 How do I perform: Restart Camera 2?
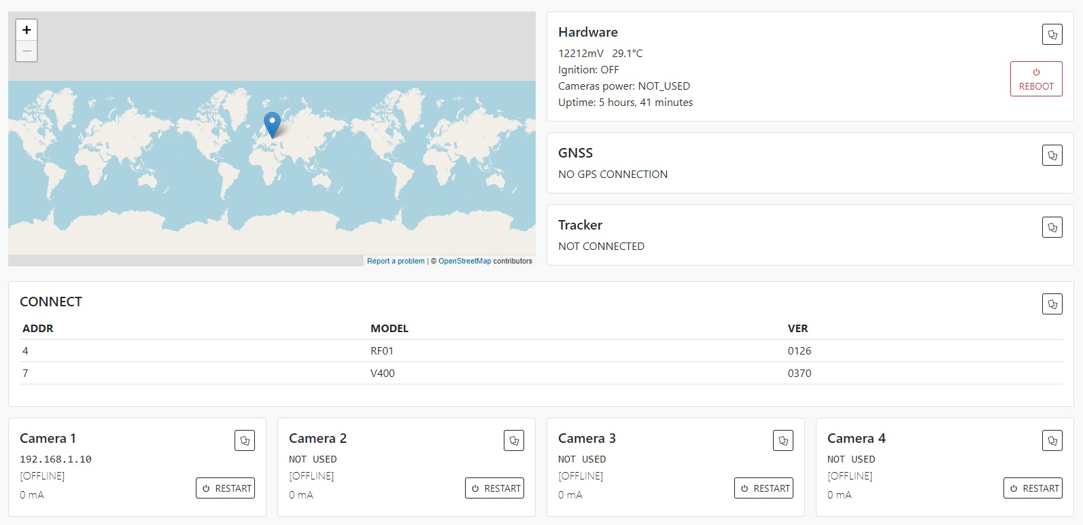[x=495, y=488]
